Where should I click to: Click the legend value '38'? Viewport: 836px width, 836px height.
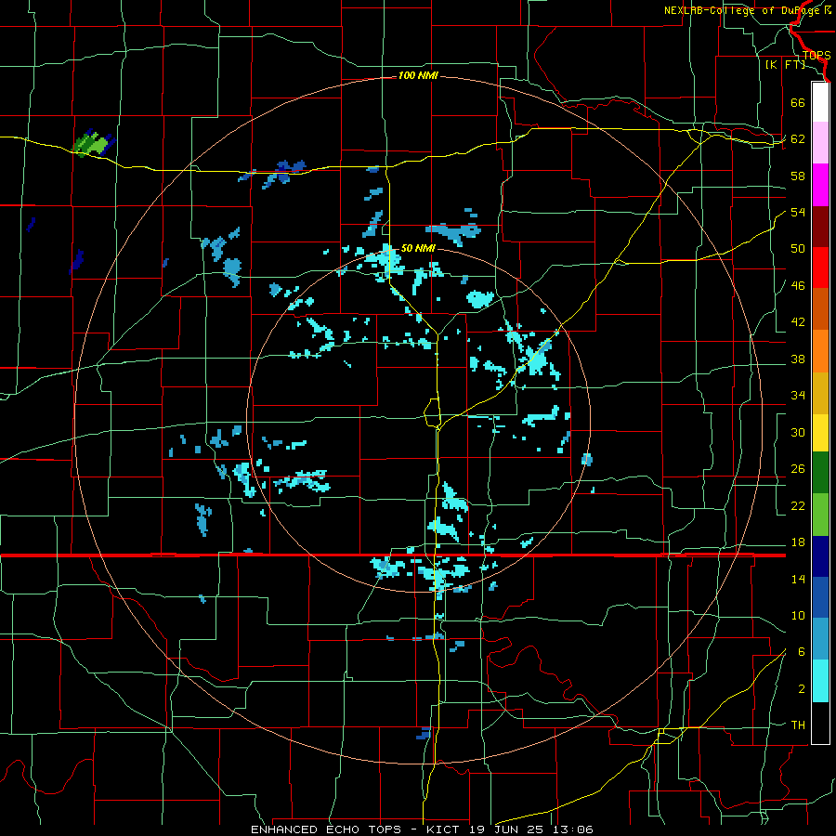tap(798, 359)
